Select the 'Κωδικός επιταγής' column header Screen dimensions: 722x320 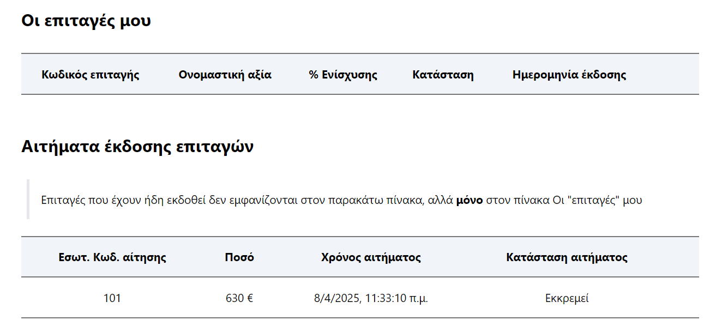[91, 75]
